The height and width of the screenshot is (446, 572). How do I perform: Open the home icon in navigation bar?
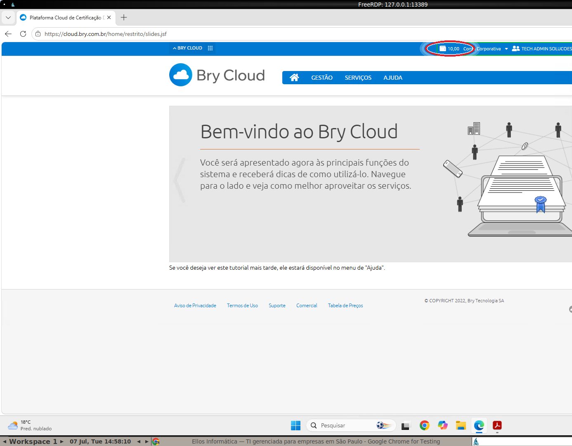coord(294,77)
